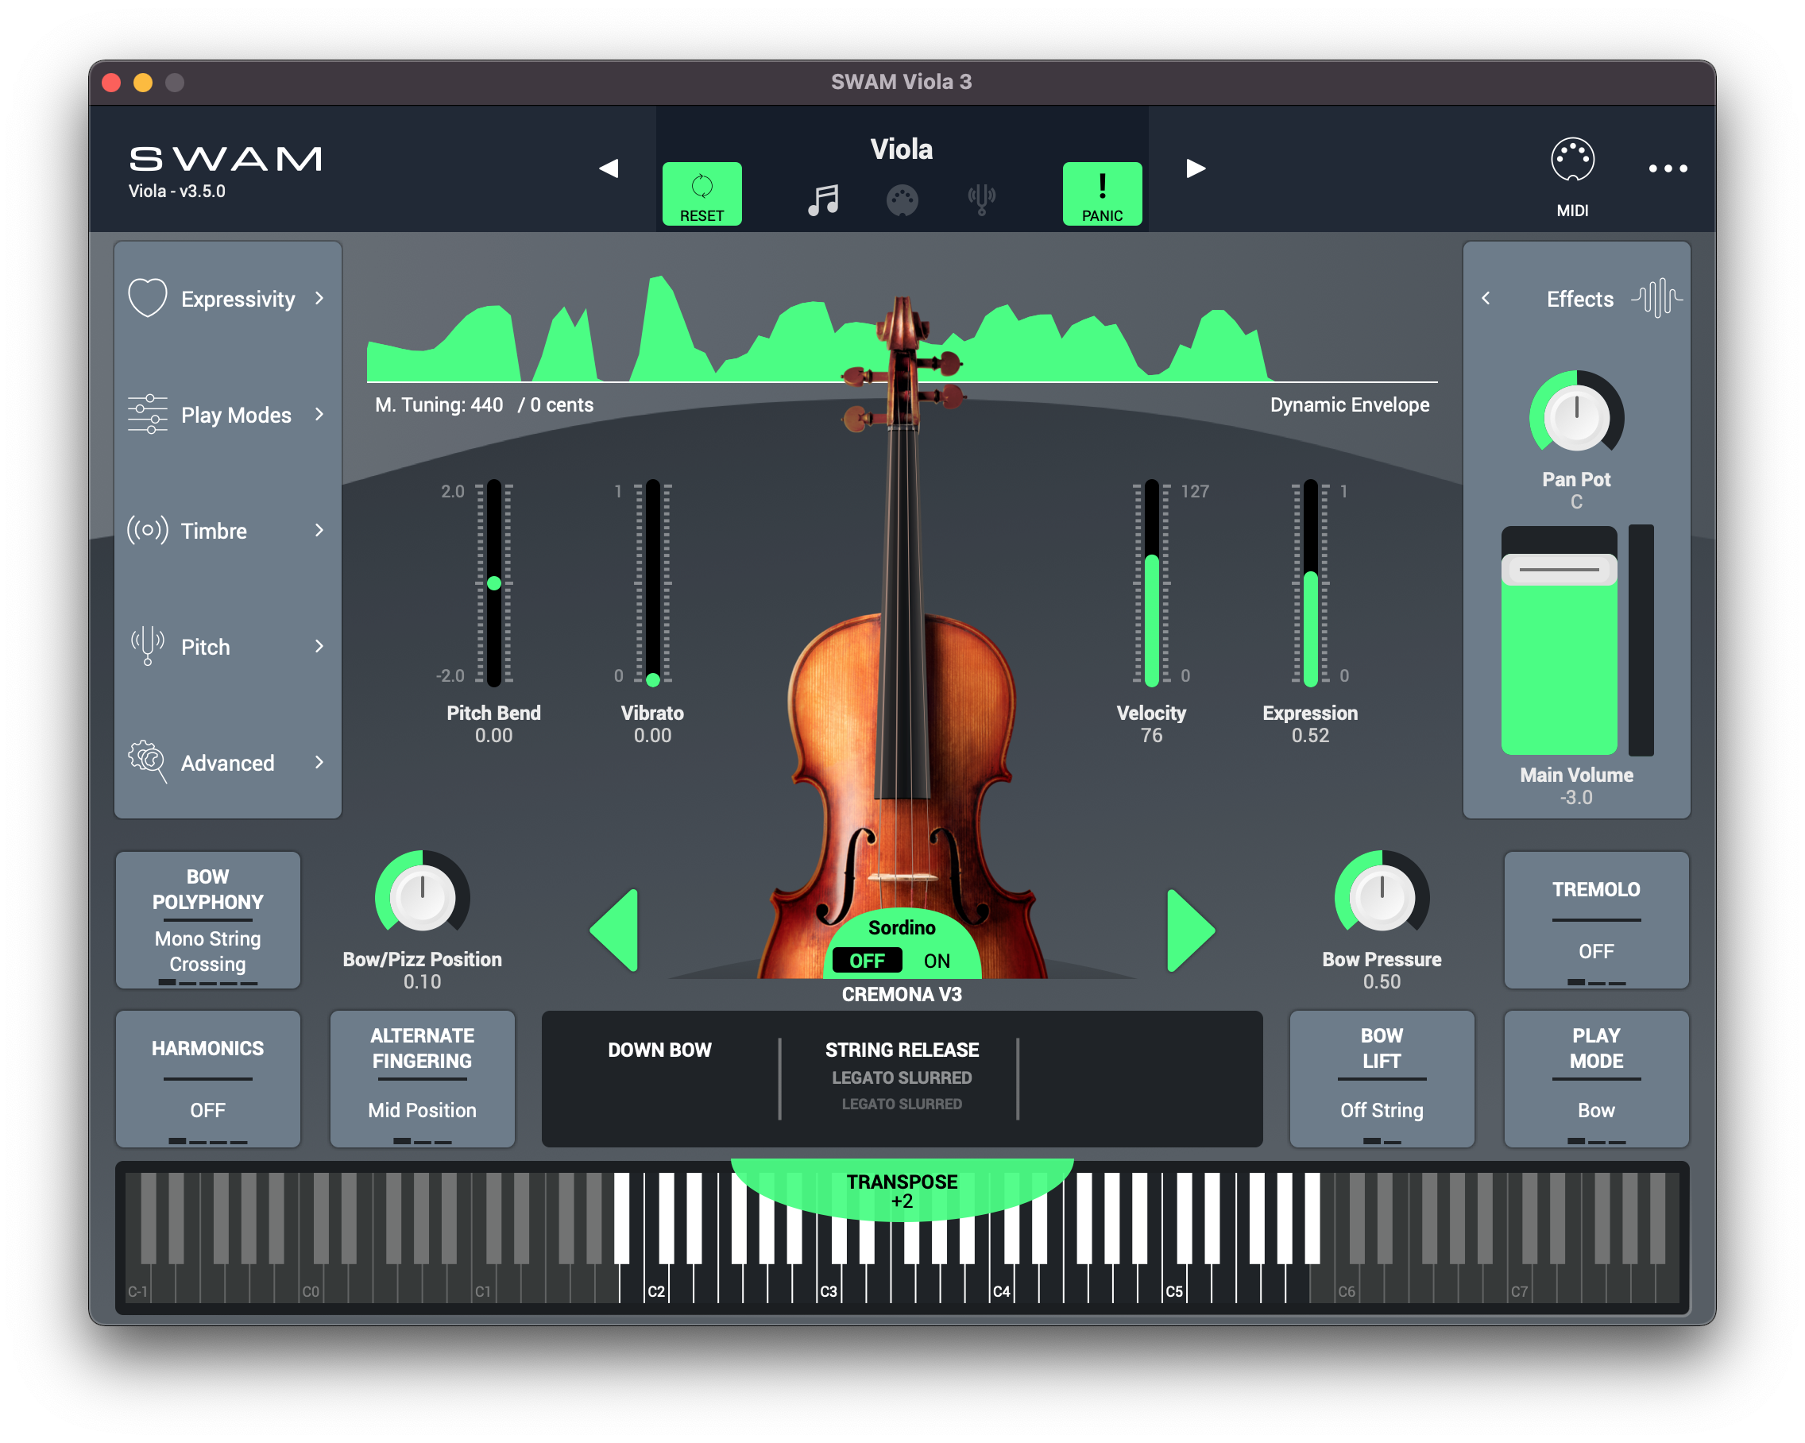1805x1443 pixels.
Task: Click the Dynamic Envelope label
Action: (1350, 405)
